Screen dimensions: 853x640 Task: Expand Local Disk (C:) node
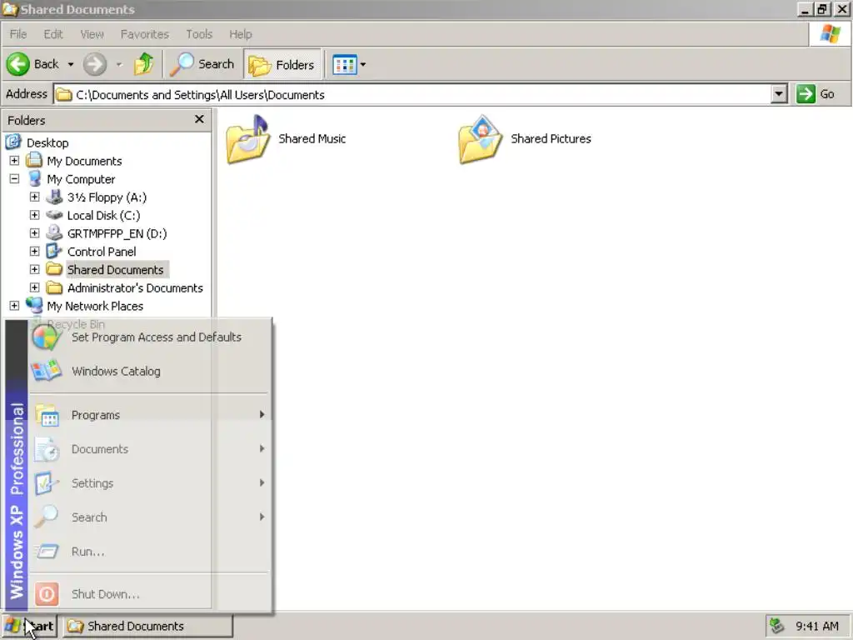34,215
